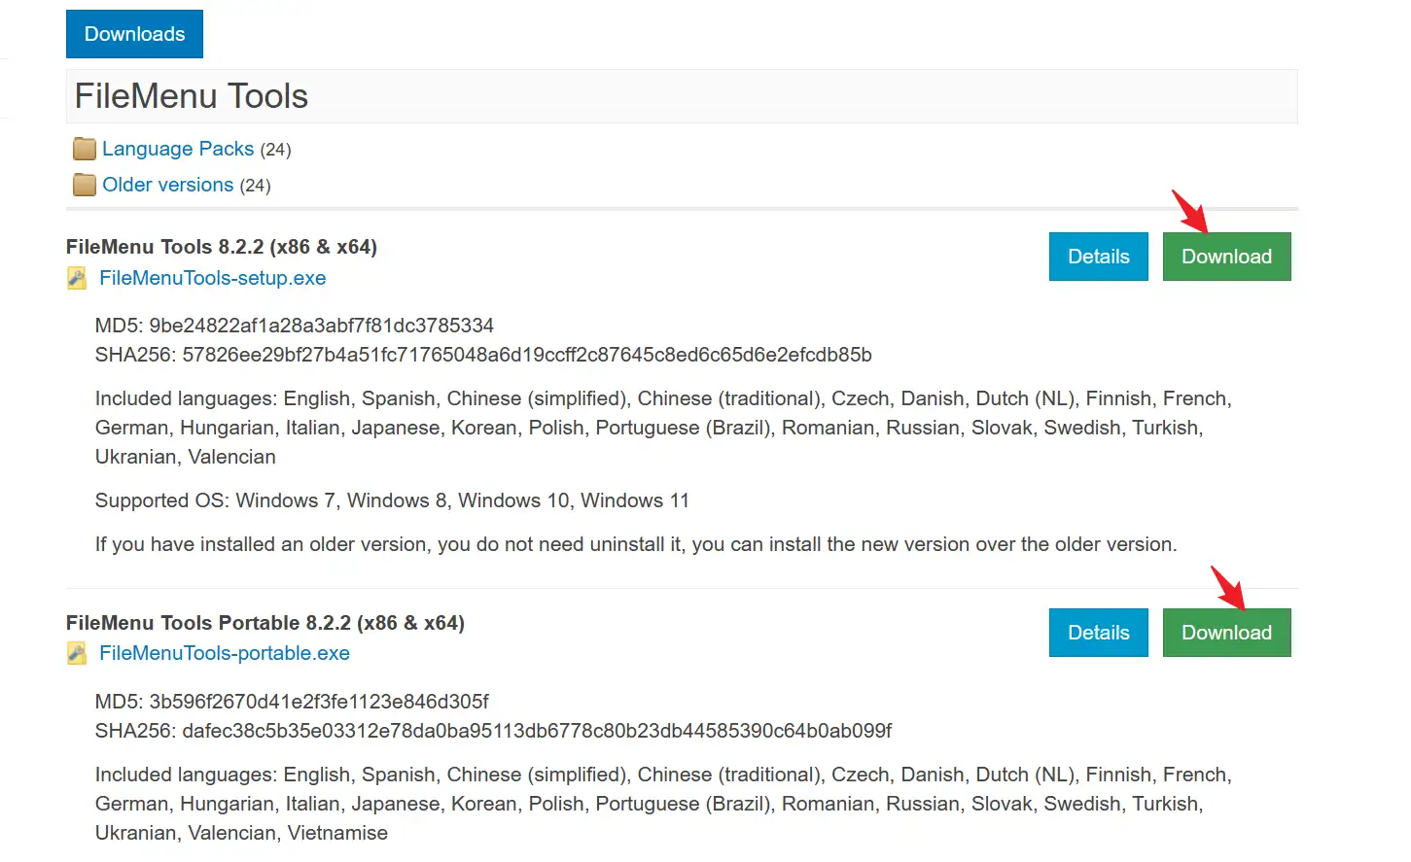1411x862 pixels.
Task: Click the installer's SHA256 hash line
Action: 483,355
